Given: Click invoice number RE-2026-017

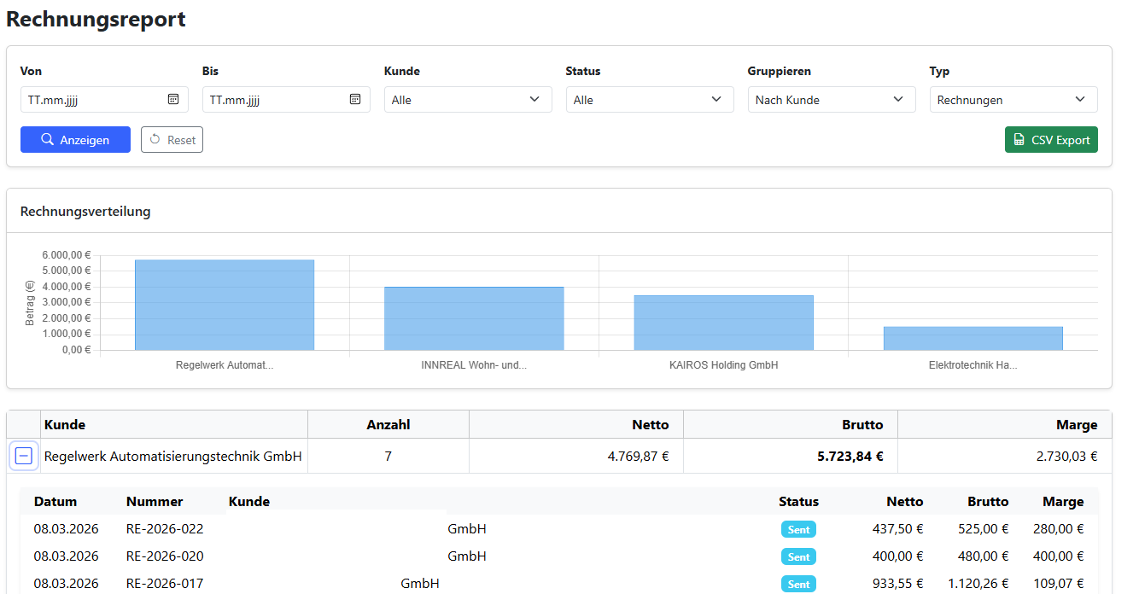Looking at the screenshot, I should point(165,584).
